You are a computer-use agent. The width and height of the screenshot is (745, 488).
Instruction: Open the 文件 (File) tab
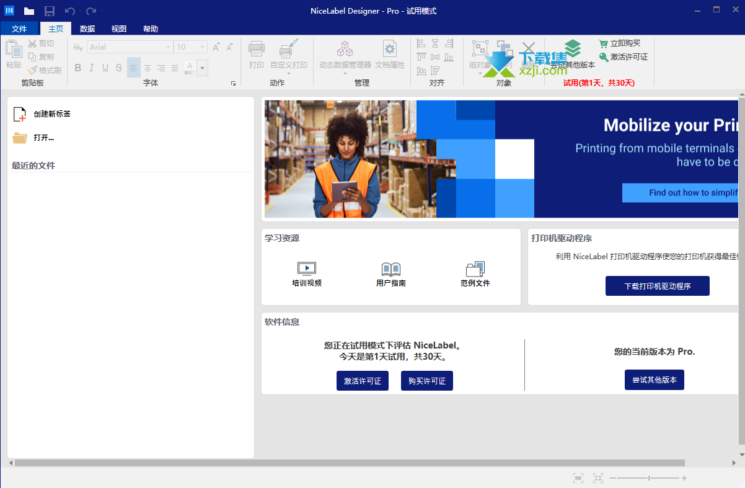pos(19,29)
